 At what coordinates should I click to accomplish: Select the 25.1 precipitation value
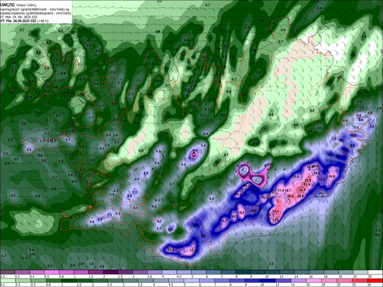pyautogui.click(x=276, y=211)
